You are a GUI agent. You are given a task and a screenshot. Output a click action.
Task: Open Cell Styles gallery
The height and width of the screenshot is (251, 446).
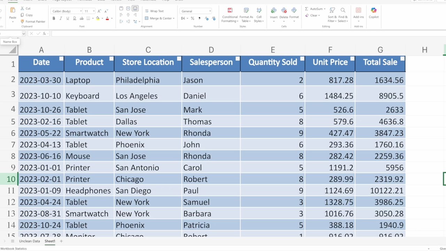click(259, 15)
